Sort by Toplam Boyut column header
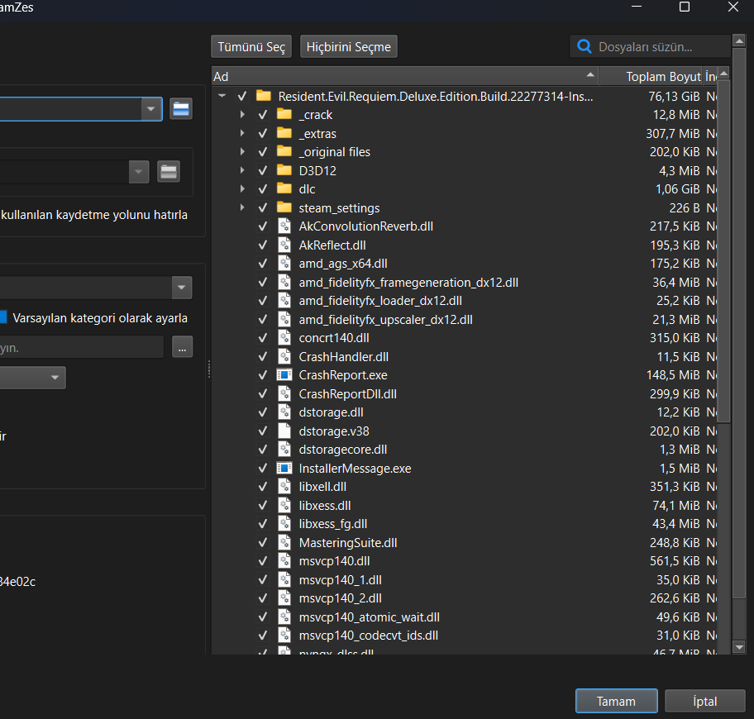The height and width of the screenshot is (719, 754). pyautogui.click(x=651, y=76)
